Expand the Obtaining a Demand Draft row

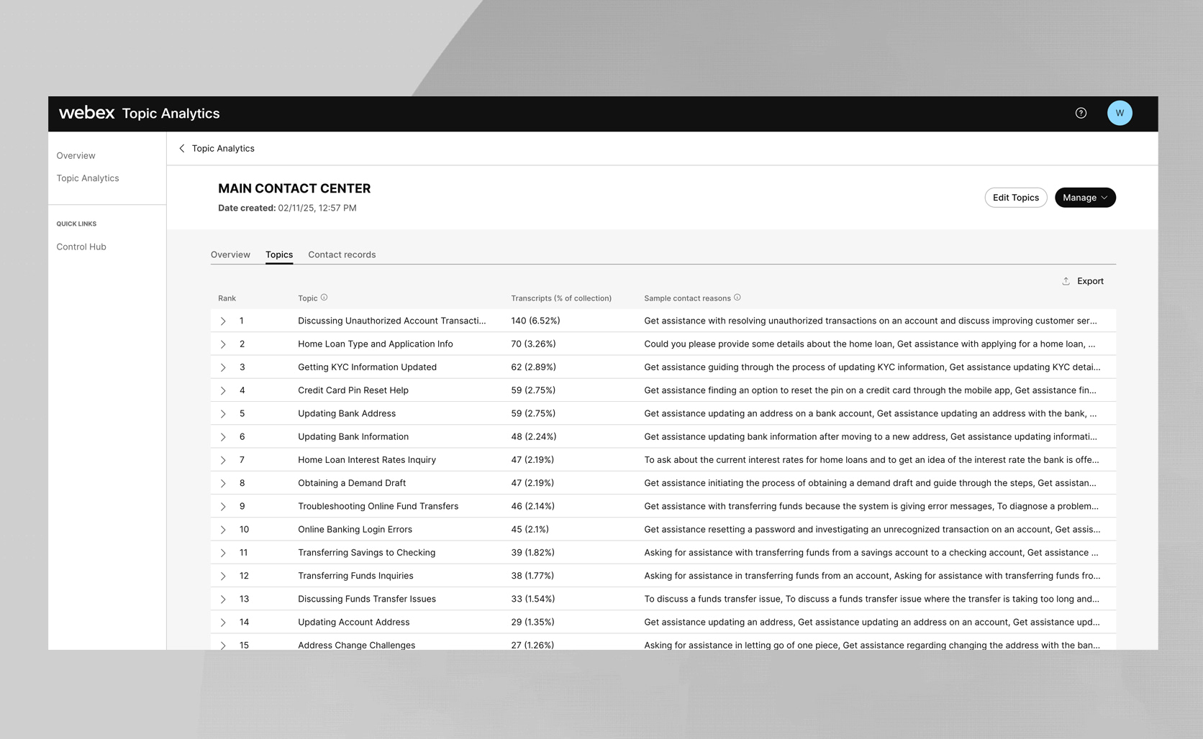[223, 484]
